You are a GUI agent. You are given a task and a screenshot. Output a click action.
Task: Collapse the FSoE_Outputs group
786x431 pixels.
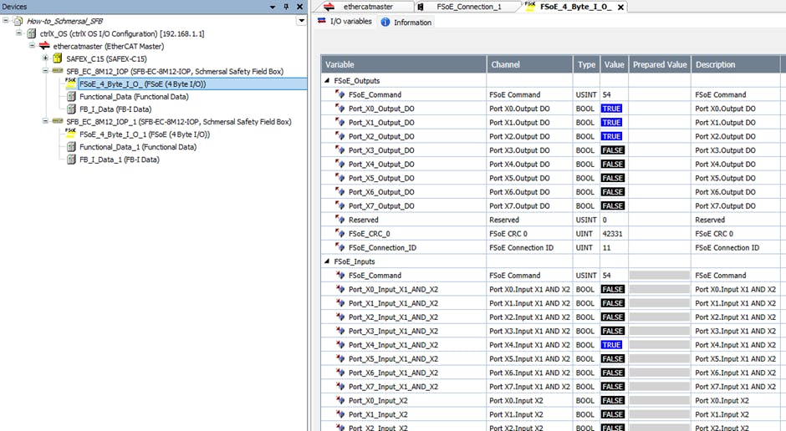pos(328,81)
